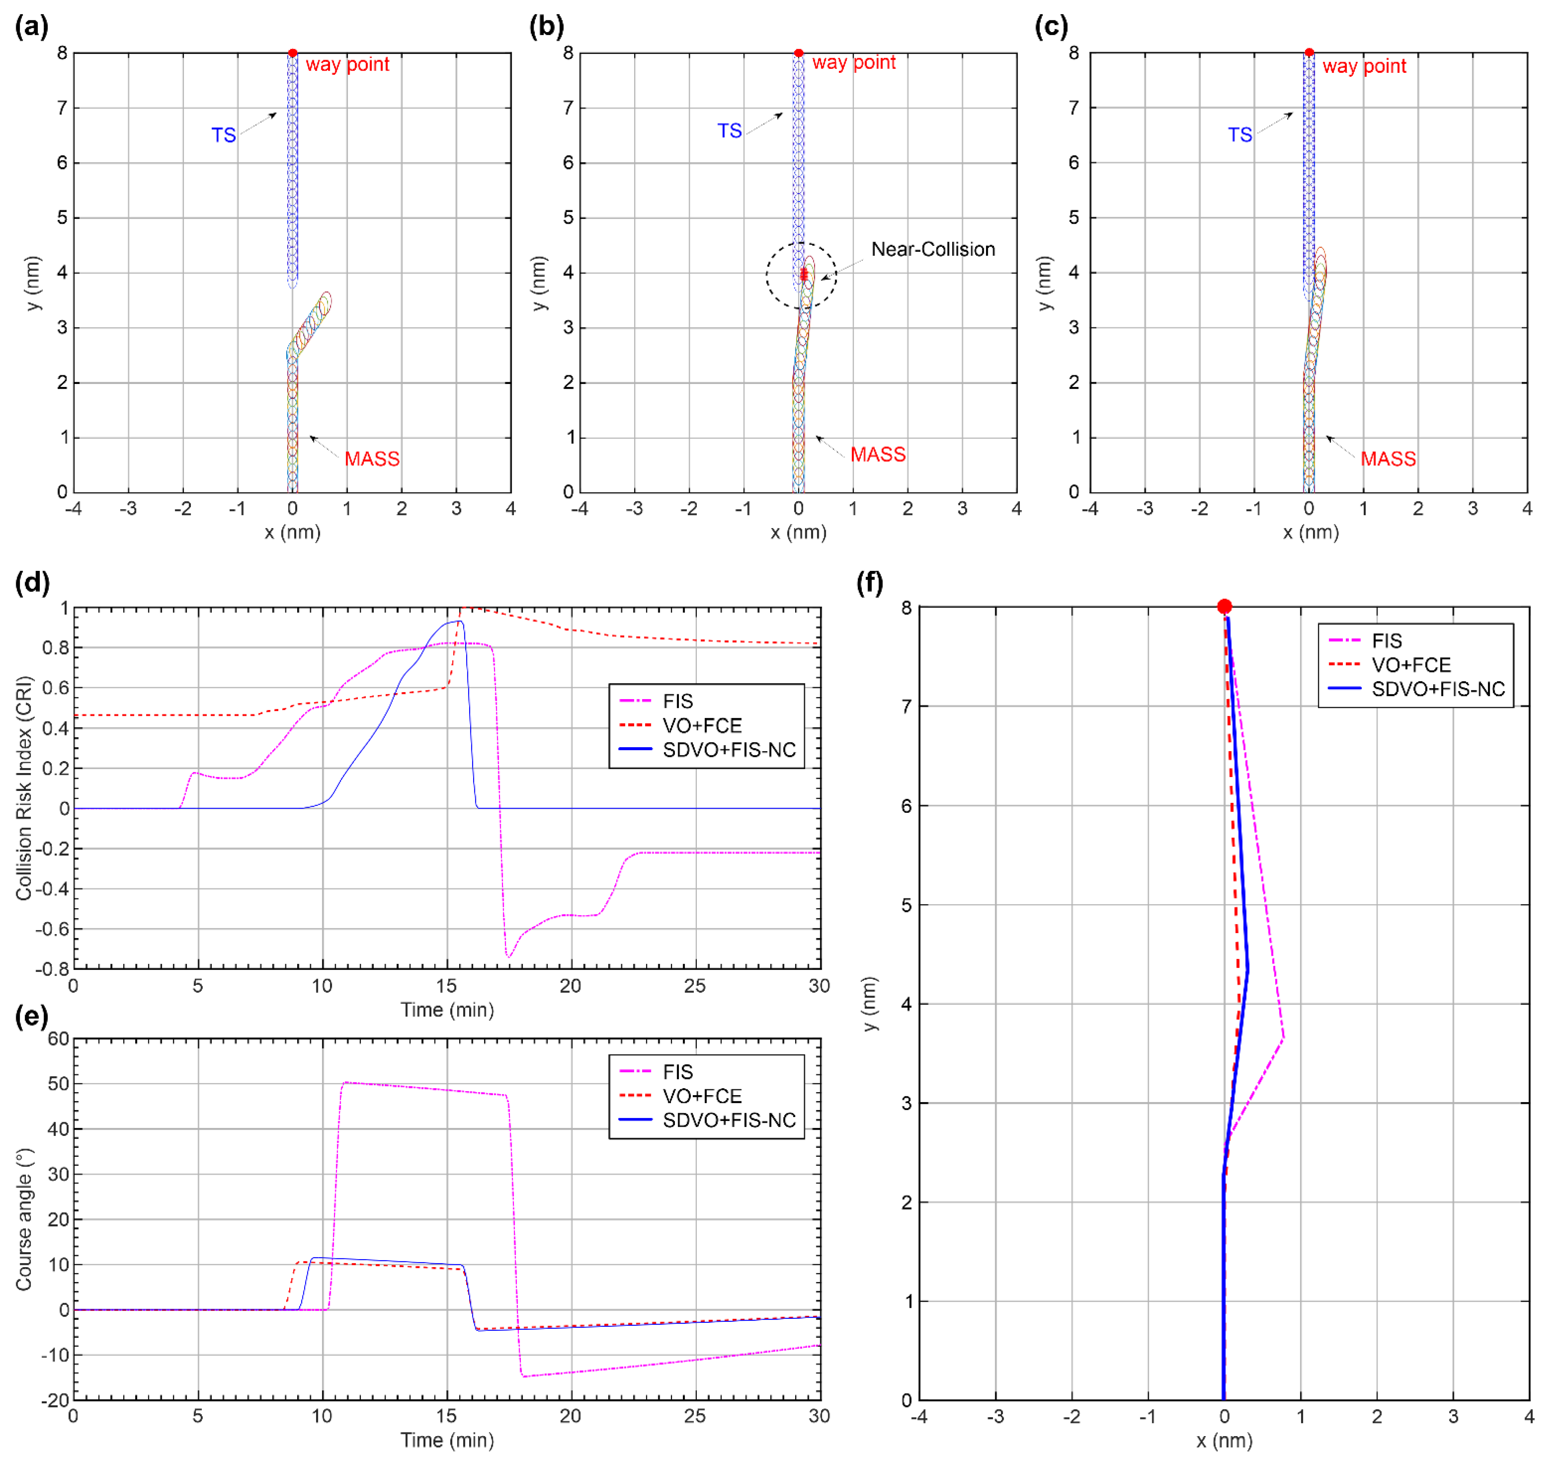Image resolution: width=1548 pixels, height=1458 pixels.
Task: Click the red MASS label in panel (c)
Action: coord(1388,459)
